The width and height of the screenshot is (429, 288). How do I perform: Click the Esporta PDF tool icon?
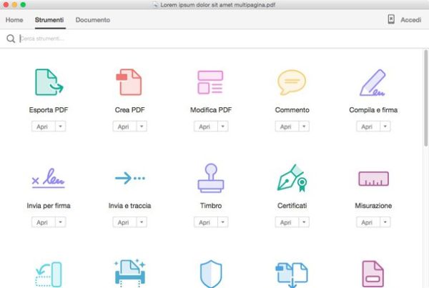pyautogui.click(x=49, y=82)
